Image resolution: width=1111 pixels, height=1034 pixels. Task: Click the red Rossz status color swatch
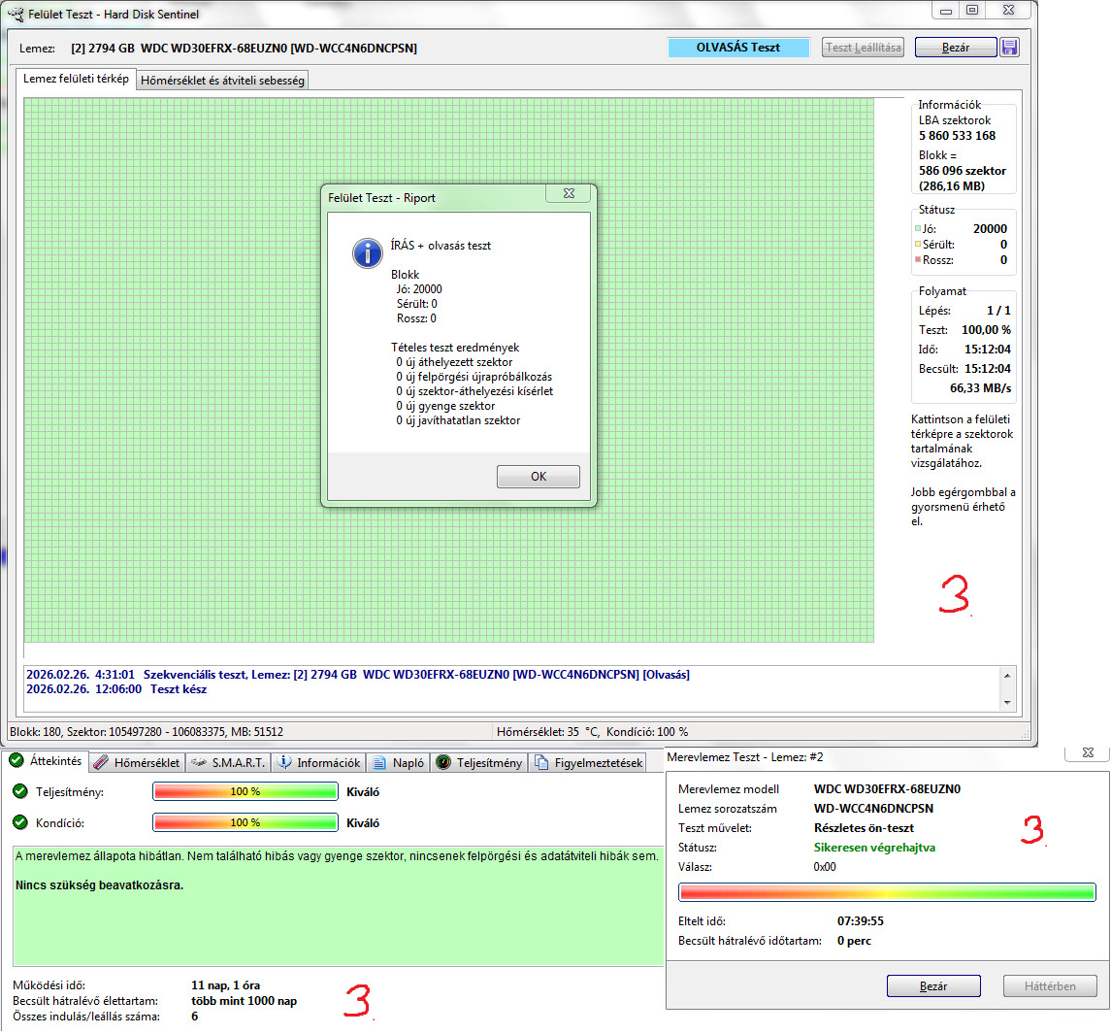(918, 259)
